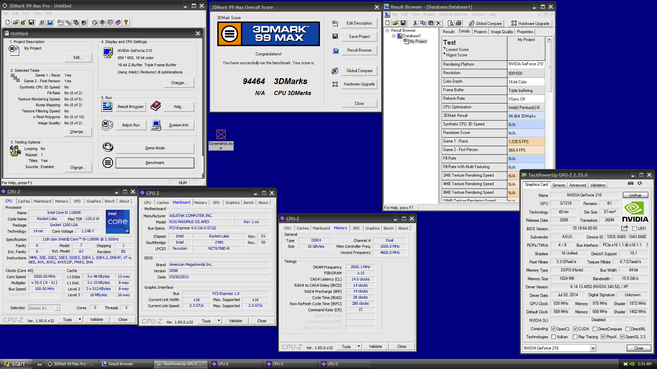Click benchmark run icon in 3DMark toolbar

point(102,23)
